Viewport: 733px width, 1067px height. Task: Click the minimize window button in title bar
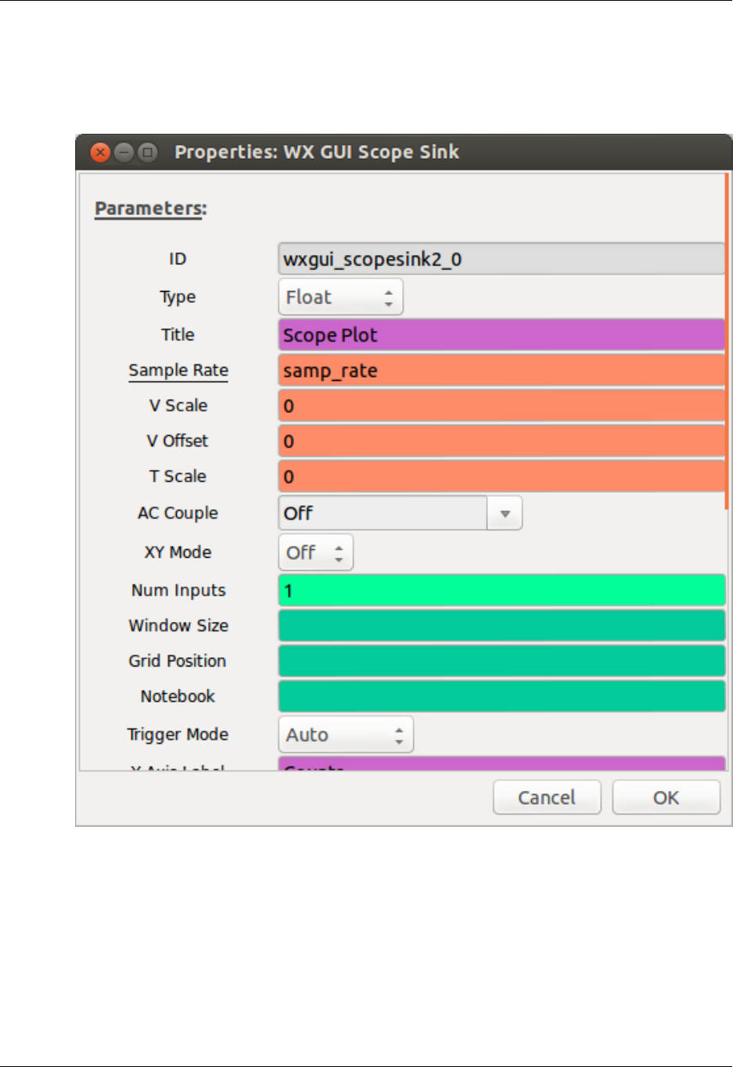pyautogui.click(x=124, y=153)
